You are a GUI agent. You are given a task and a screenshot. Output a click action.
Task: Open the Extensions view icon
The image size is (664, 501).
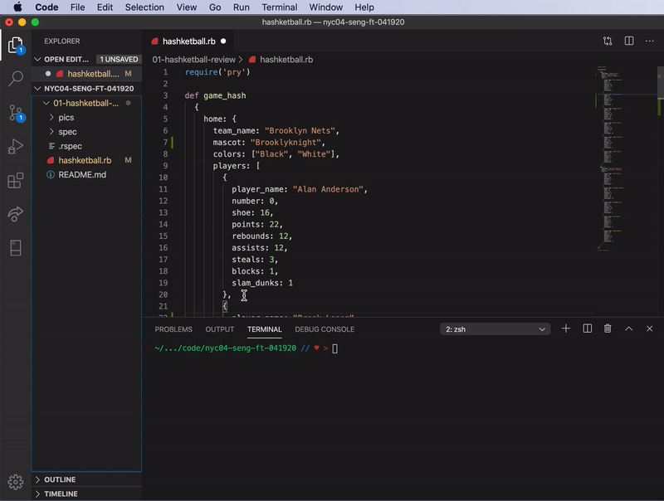(16, 180)
